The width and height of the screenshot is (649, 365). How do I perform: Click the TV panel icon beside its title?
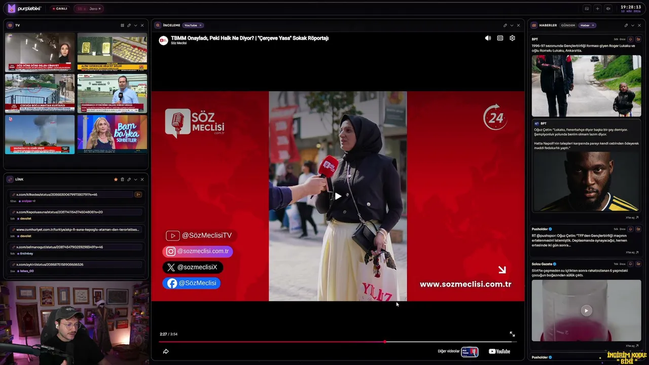(x=10, y=25)
